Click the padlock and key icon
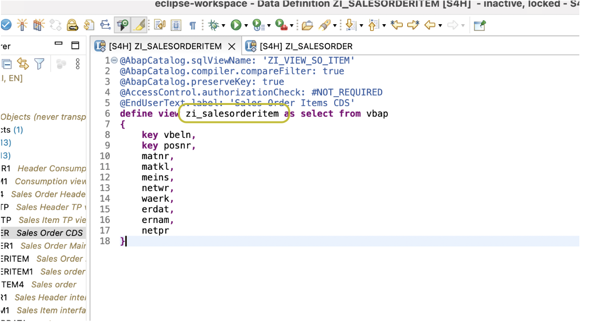The width and height of the screenshot is (589, 326). [x=72, y=25]
